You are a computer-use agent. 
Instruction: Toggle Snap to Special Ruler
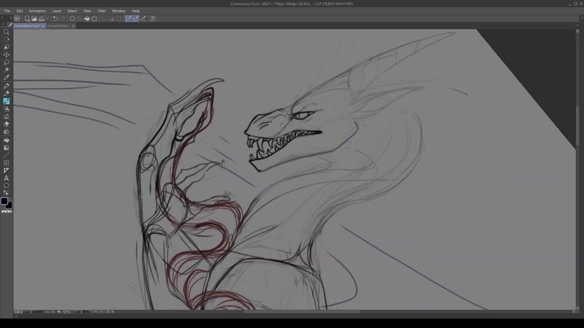[x=136, y=19]
